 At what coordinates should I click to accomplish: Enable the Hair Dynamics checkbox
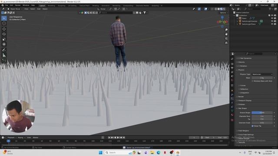239,58
